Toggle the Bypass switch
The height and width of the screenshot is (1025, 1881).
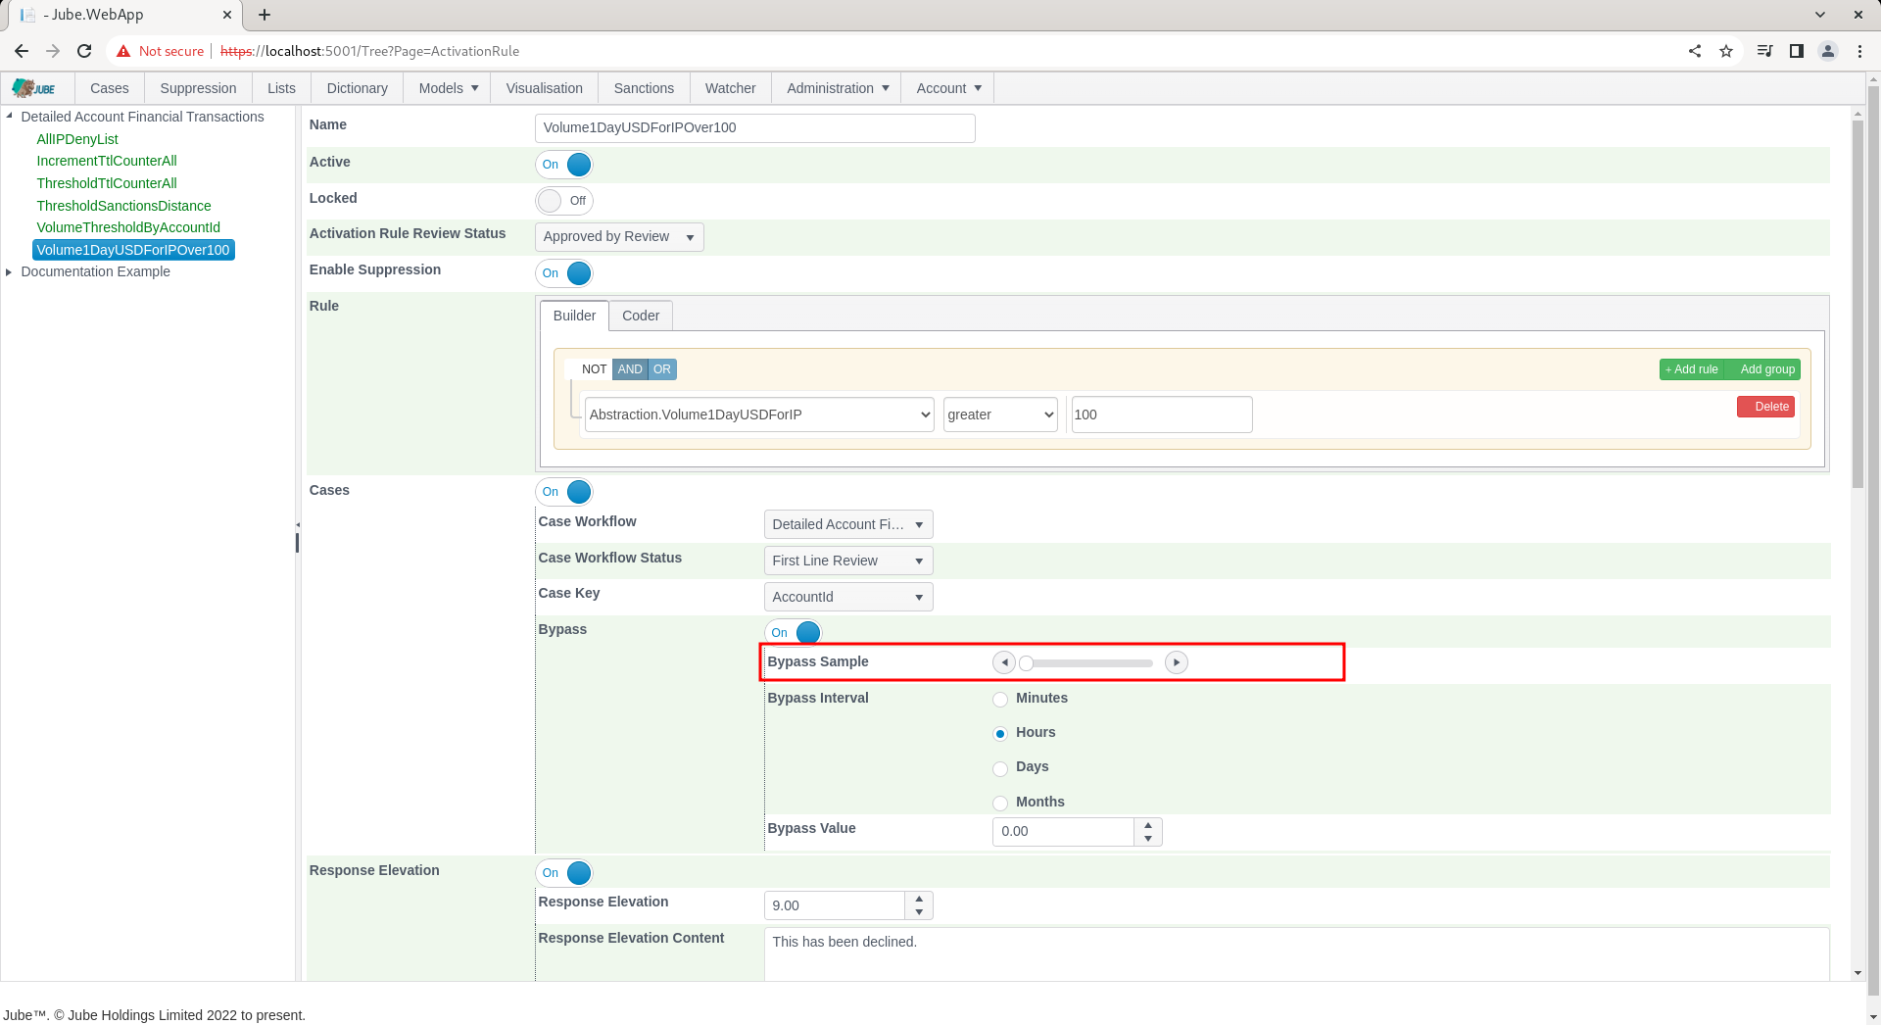click(794, 632)
